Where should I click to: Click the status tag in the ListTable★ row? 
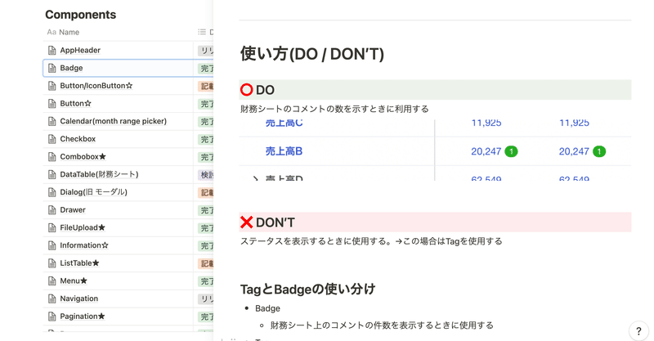[x=206, y=263]
